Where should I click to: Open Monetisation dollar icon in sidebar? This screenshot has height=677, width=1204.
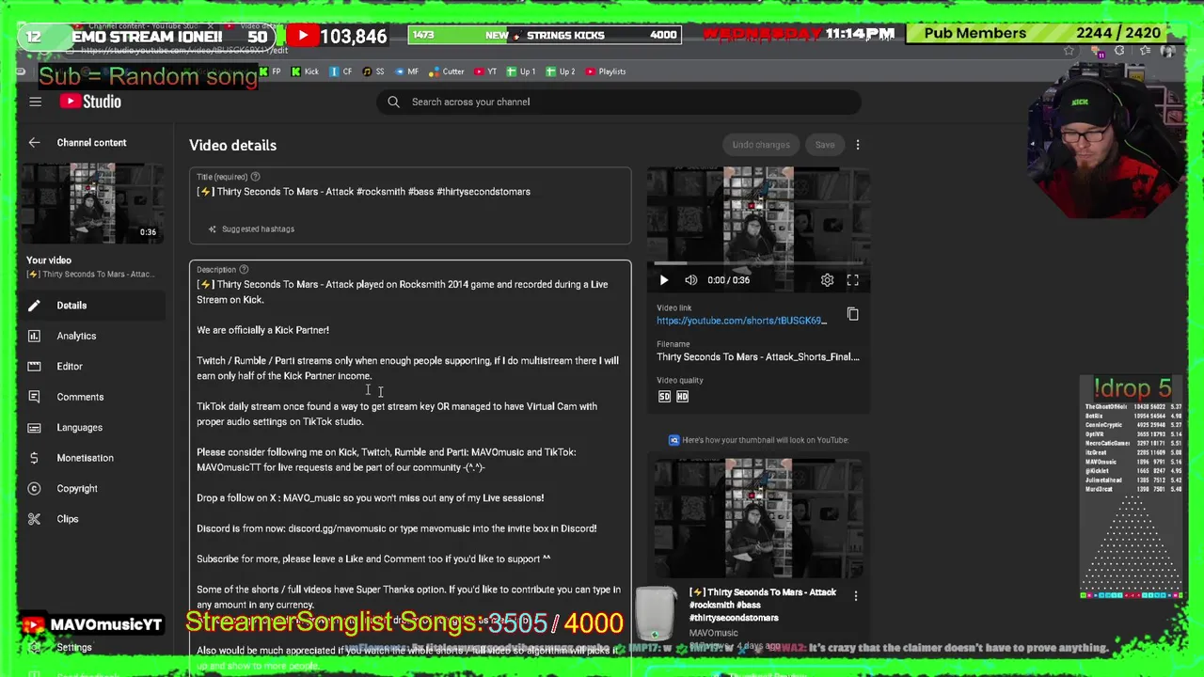pyautogui.click(x=34, y=458)
